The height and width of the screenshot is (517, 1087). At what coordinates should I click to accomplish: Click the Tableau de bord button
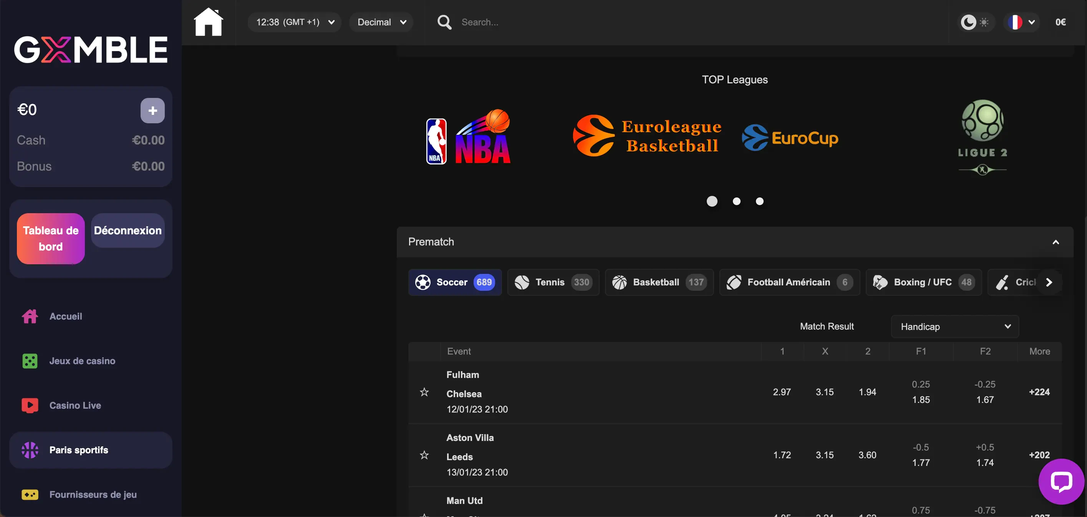tap(51, 239)
